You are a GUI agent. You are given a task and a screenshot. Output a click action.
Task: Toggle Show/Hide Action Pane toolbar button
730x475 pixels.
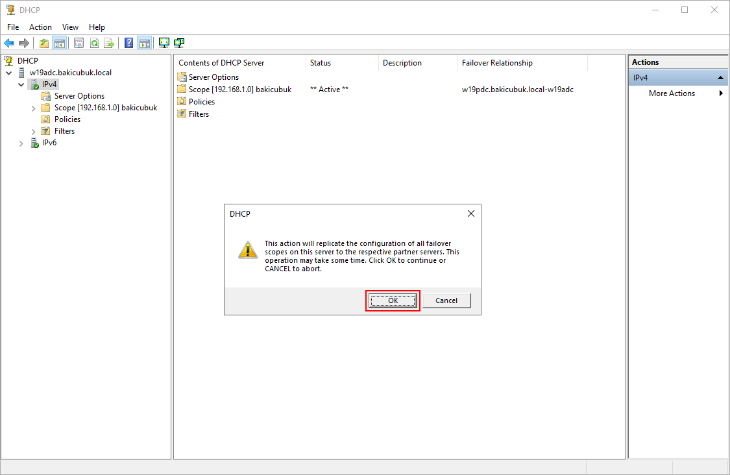144,43
